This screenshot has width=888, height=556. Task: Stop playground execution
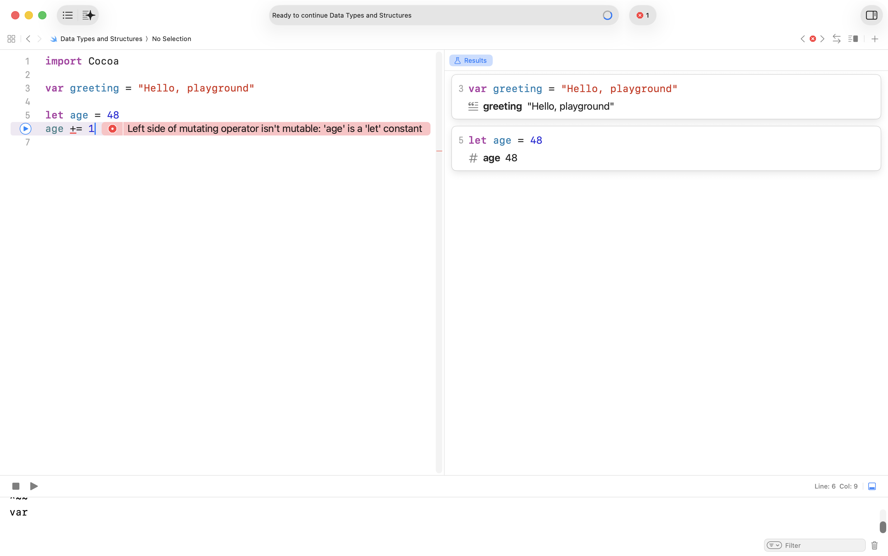click(x=16, y=486)
